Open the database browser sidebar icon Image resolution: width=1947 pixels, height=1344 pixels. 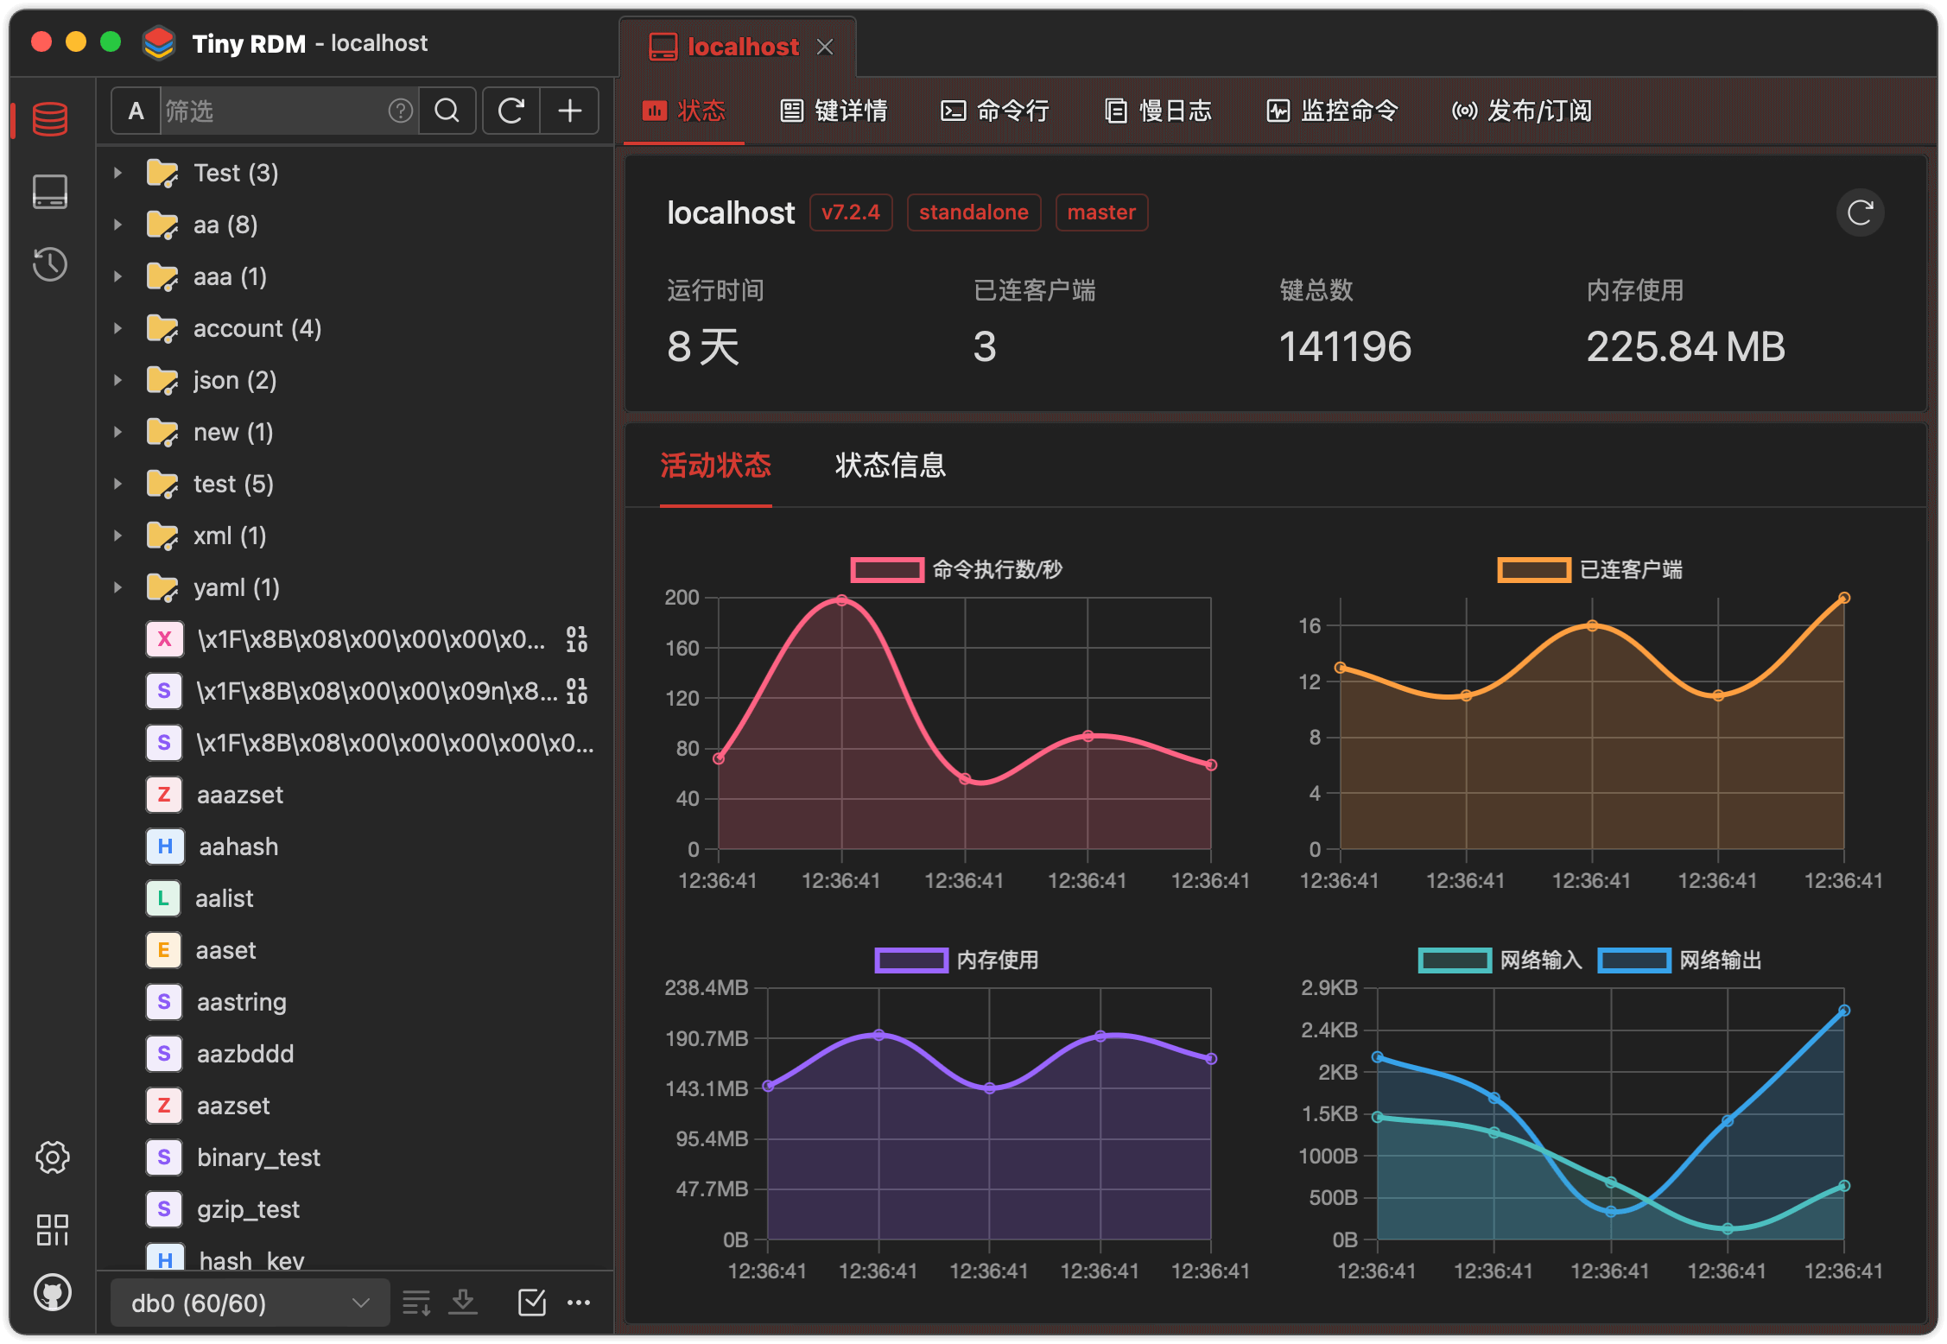tap(50, 119)
